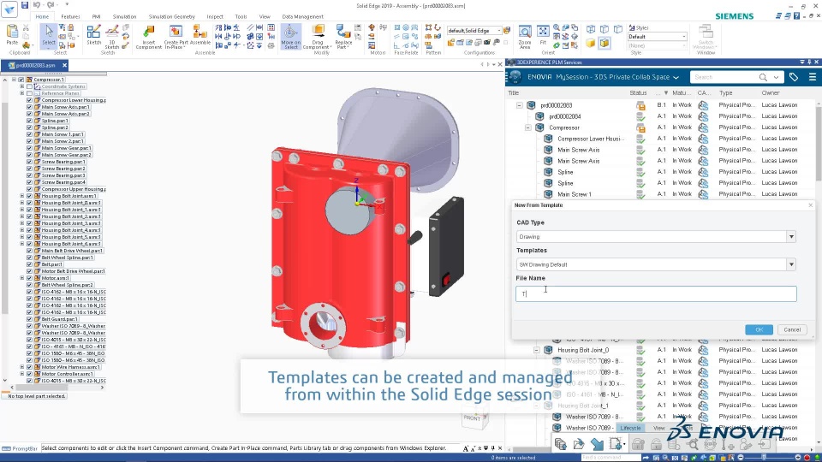Screen dimensions: 822x462
Task: Open the Templates dropdown
Action: tap(791, 264)
